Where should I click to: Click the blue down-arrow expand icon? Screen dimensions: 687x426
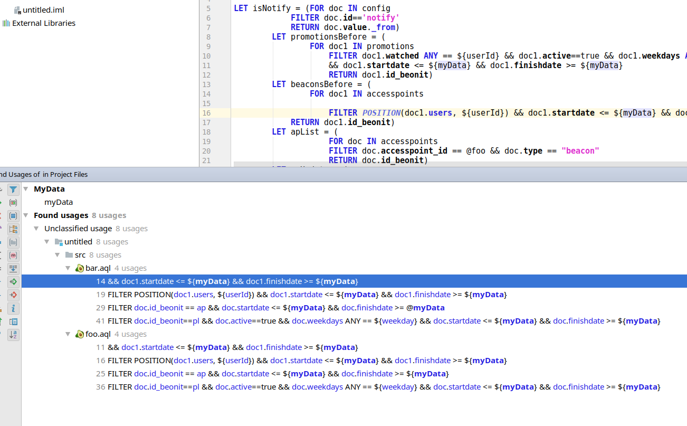point(13,269)
